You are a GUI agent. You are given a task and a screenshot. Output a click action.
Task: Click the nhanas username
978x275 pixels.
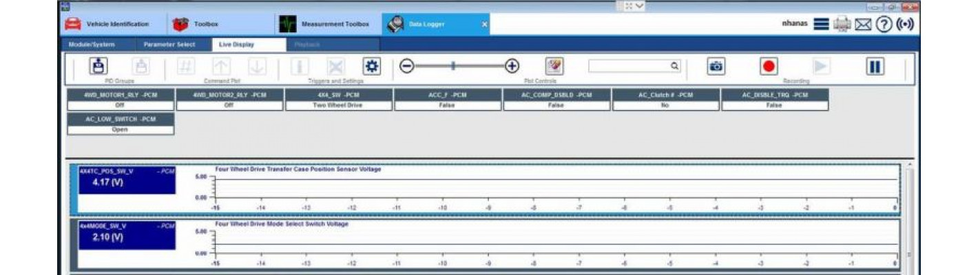tap(795, 24)
